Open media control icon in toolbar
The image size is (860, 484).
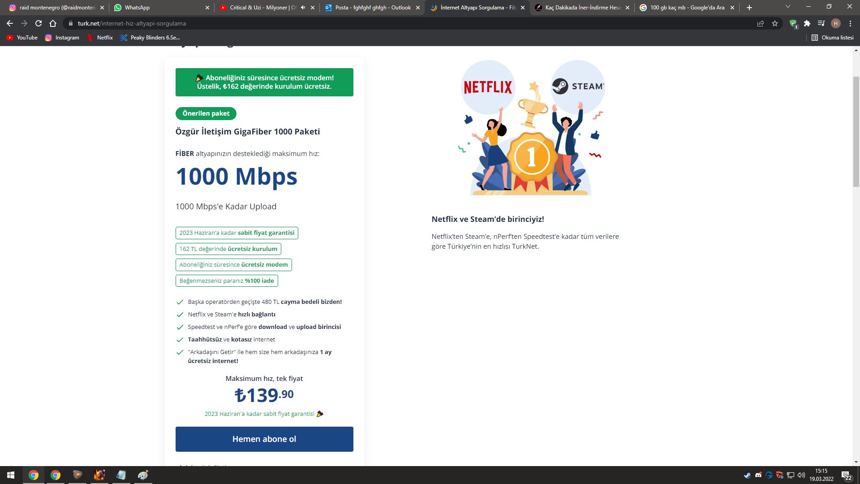coord(821,23)
